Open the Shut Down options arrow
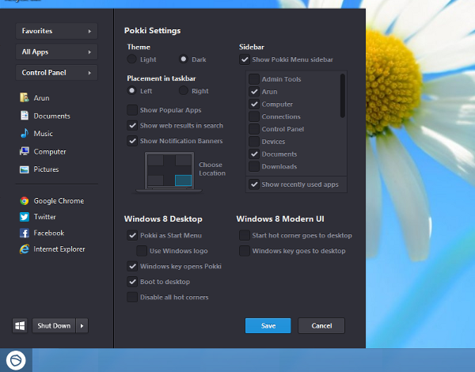This screenshot has height=372, width=475. 82,325
